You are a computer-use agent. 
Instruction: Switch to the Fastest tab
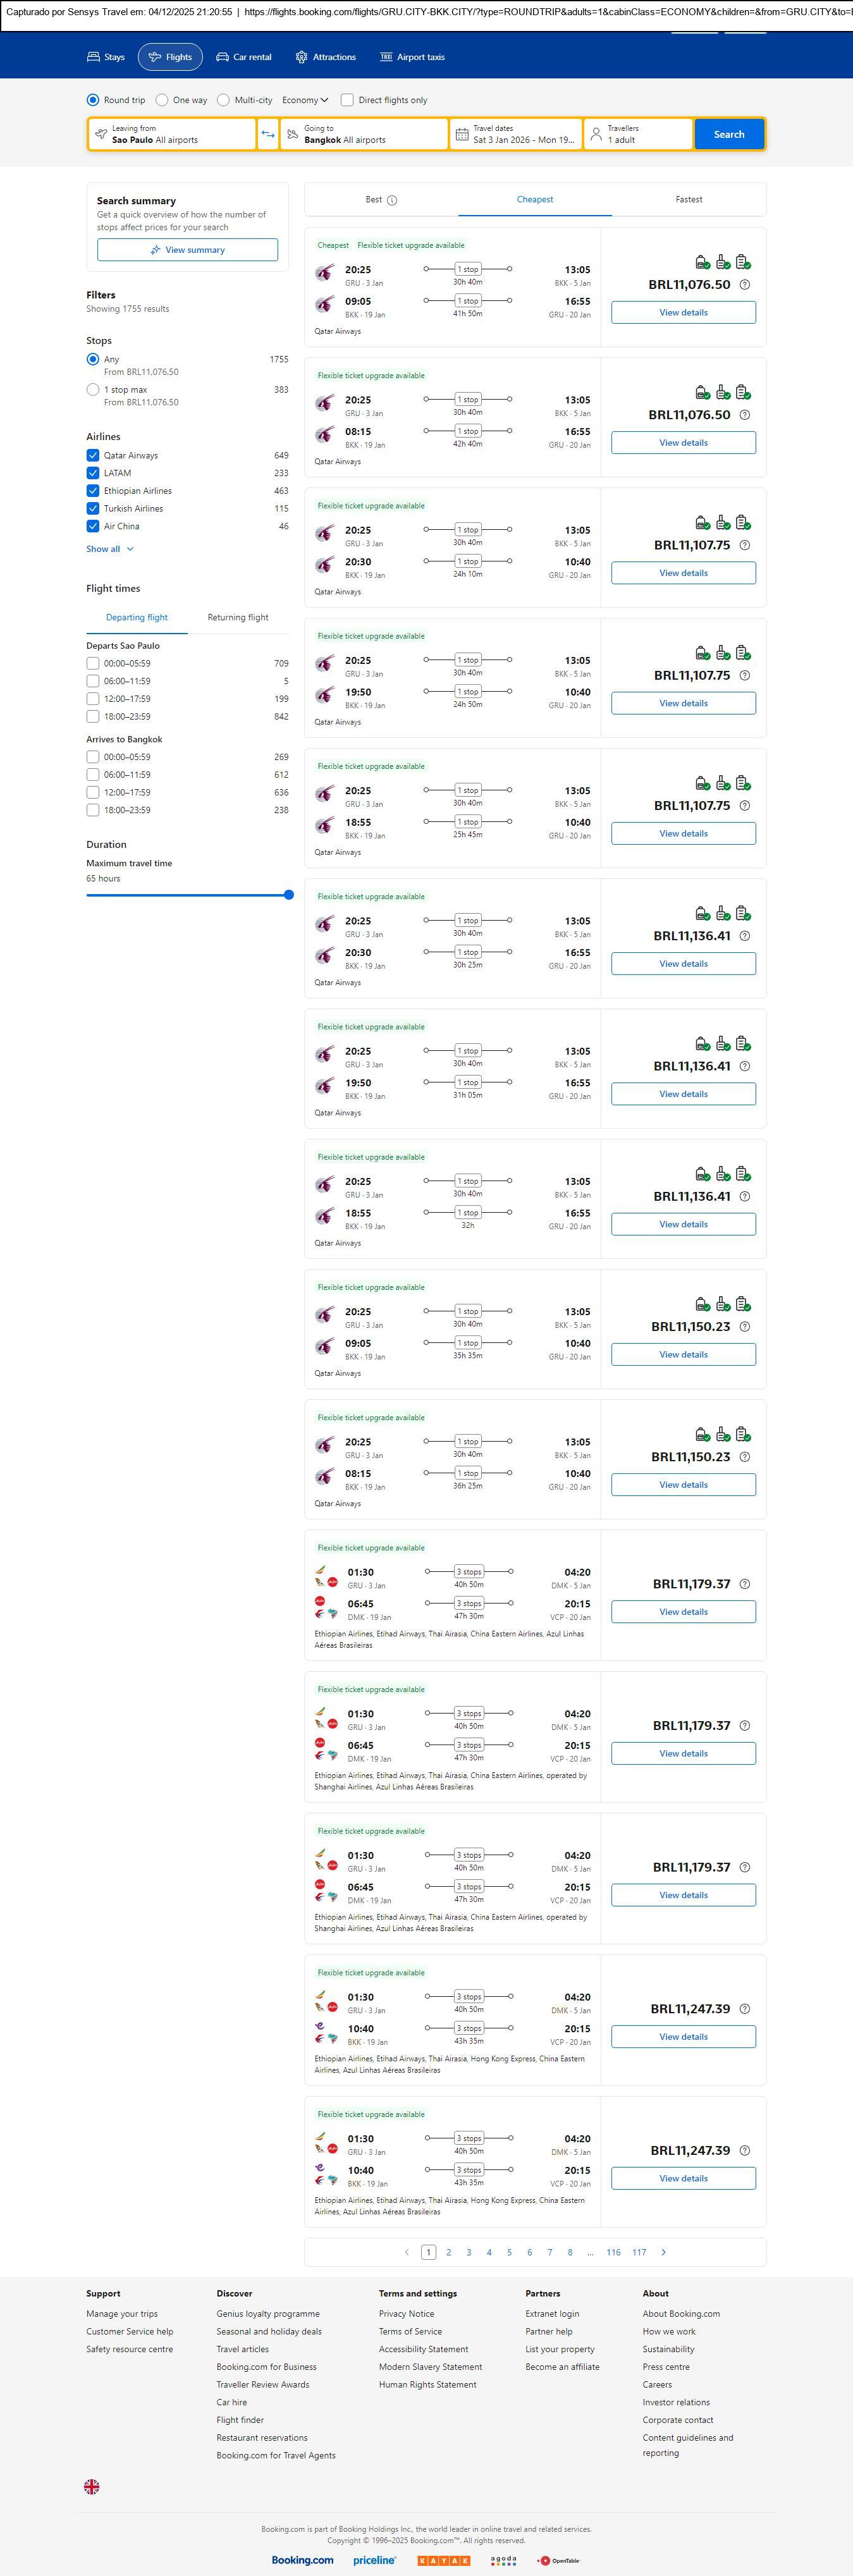pyautogui.click(x=688, y=200)
